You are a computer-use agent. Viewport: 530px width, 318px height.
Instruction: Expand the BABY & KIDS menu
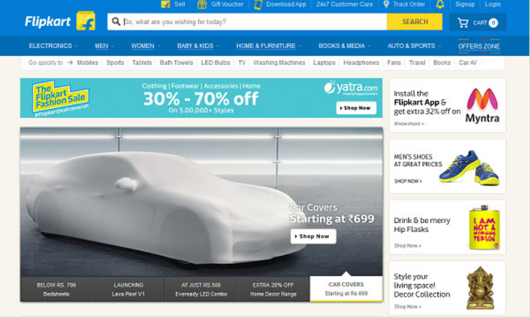198,46
